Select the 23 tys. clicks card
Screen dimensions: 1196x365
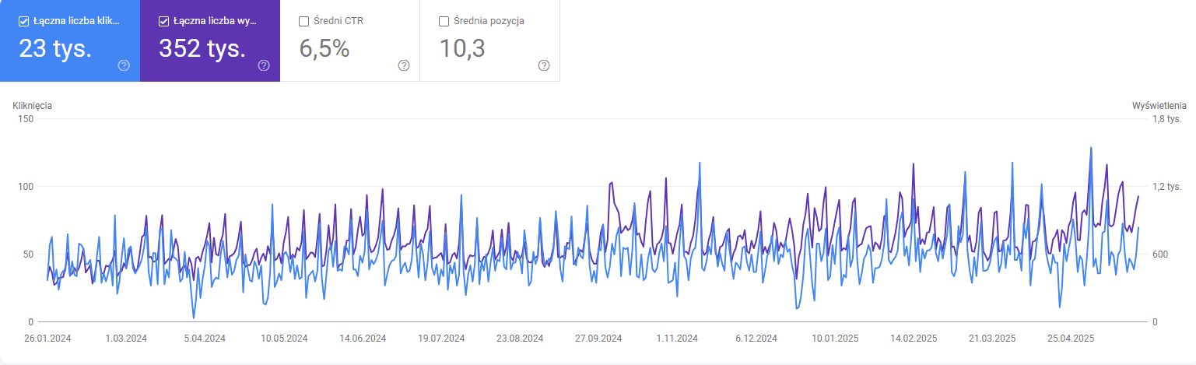coord(70,40)
